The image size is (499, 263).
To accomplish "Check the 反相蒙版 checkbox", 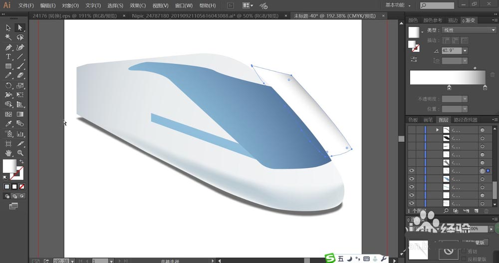I will pos(465,259).
